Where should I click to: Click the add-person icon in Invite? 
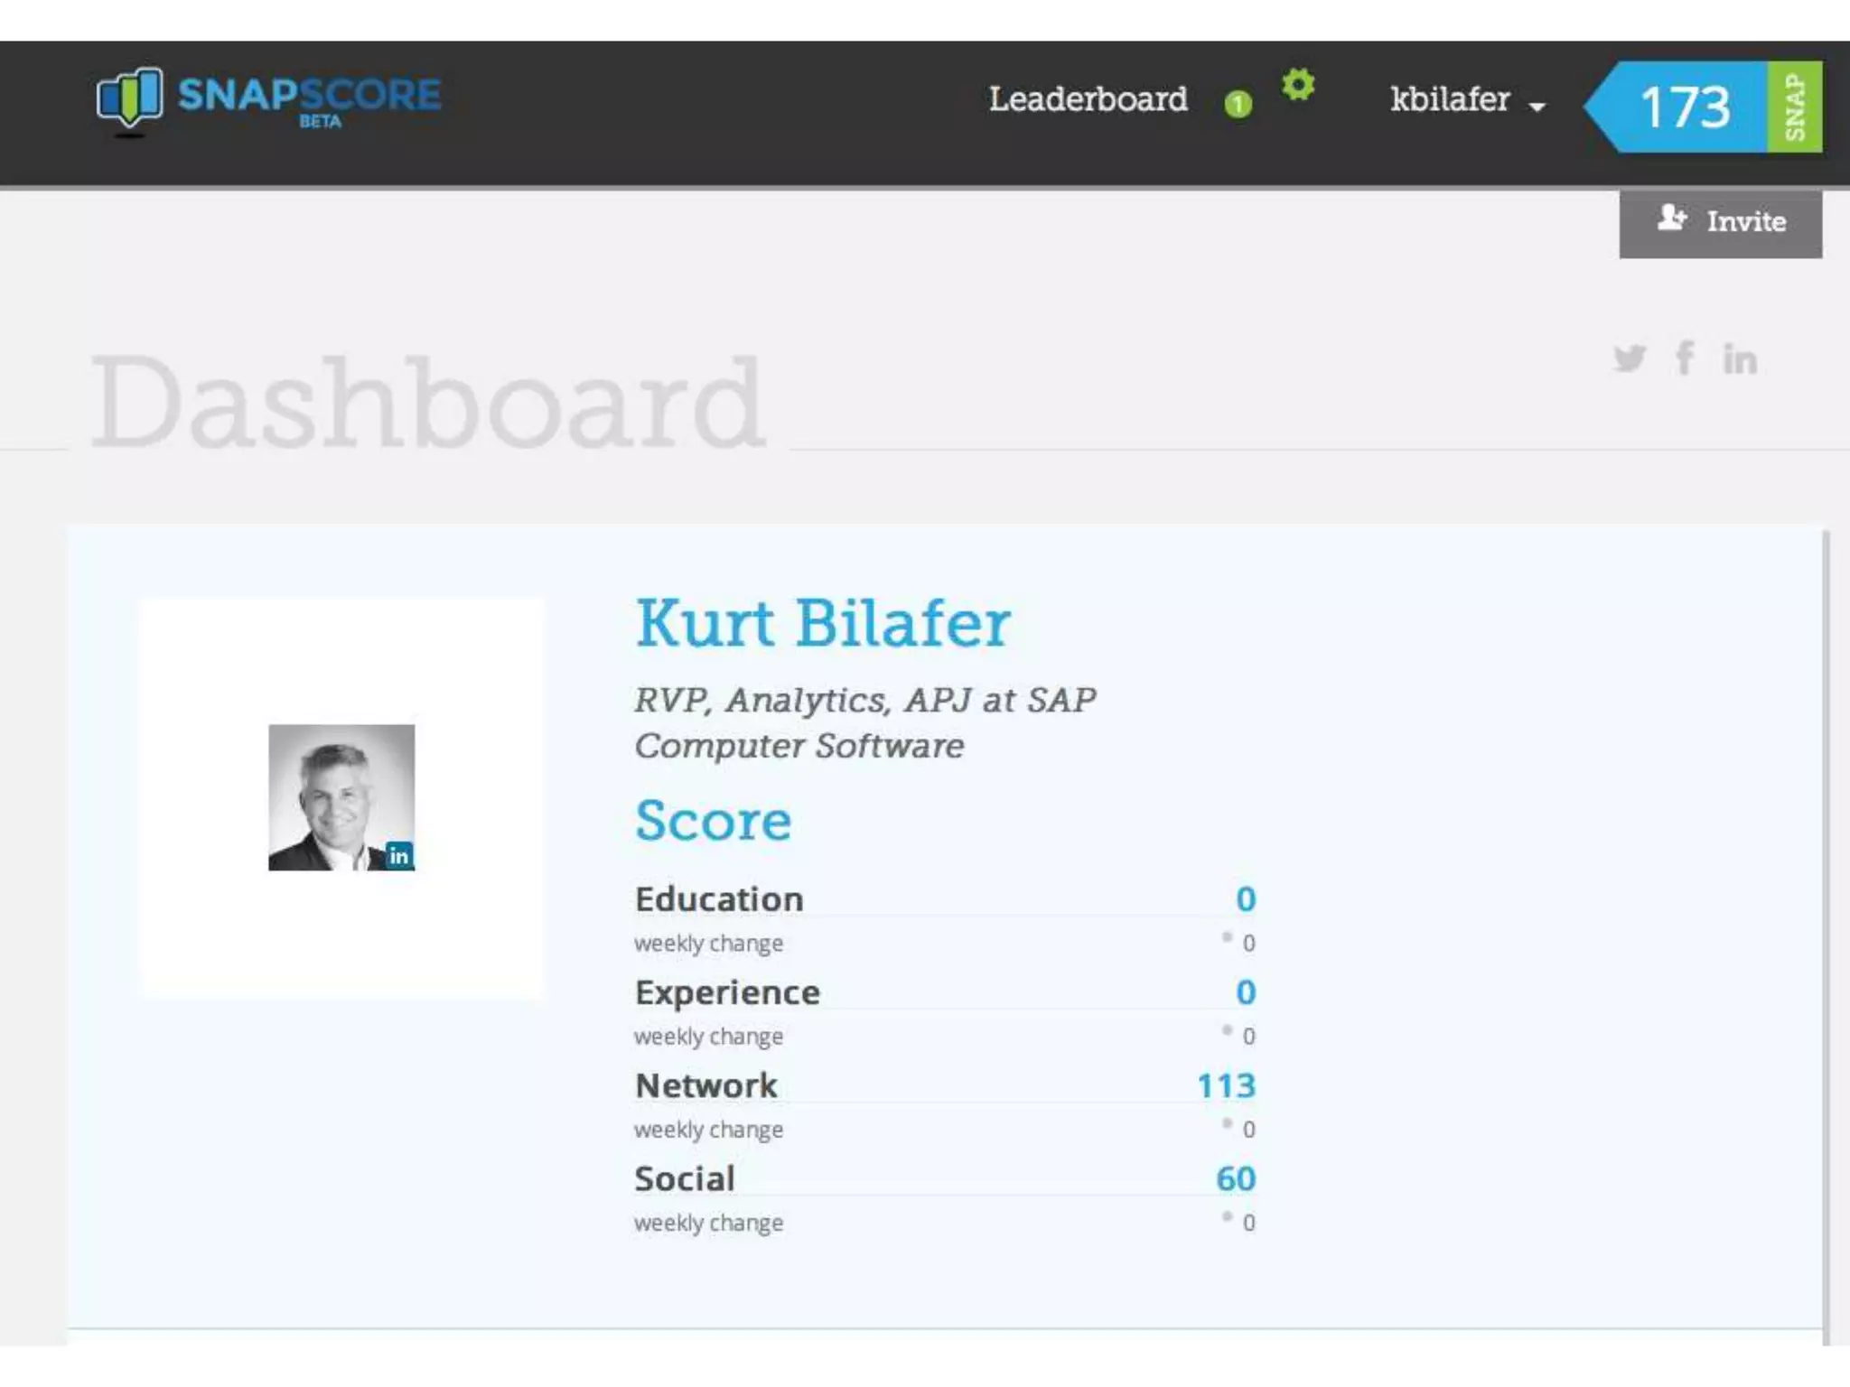click(1671, 218)
